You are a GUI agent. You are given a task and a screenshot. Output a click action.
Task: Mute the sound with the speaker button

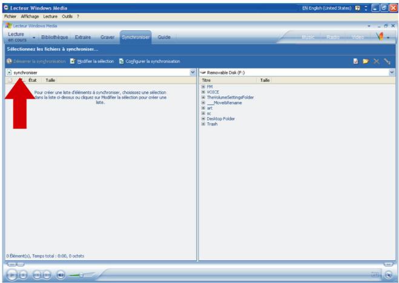[x=61, y=275]
